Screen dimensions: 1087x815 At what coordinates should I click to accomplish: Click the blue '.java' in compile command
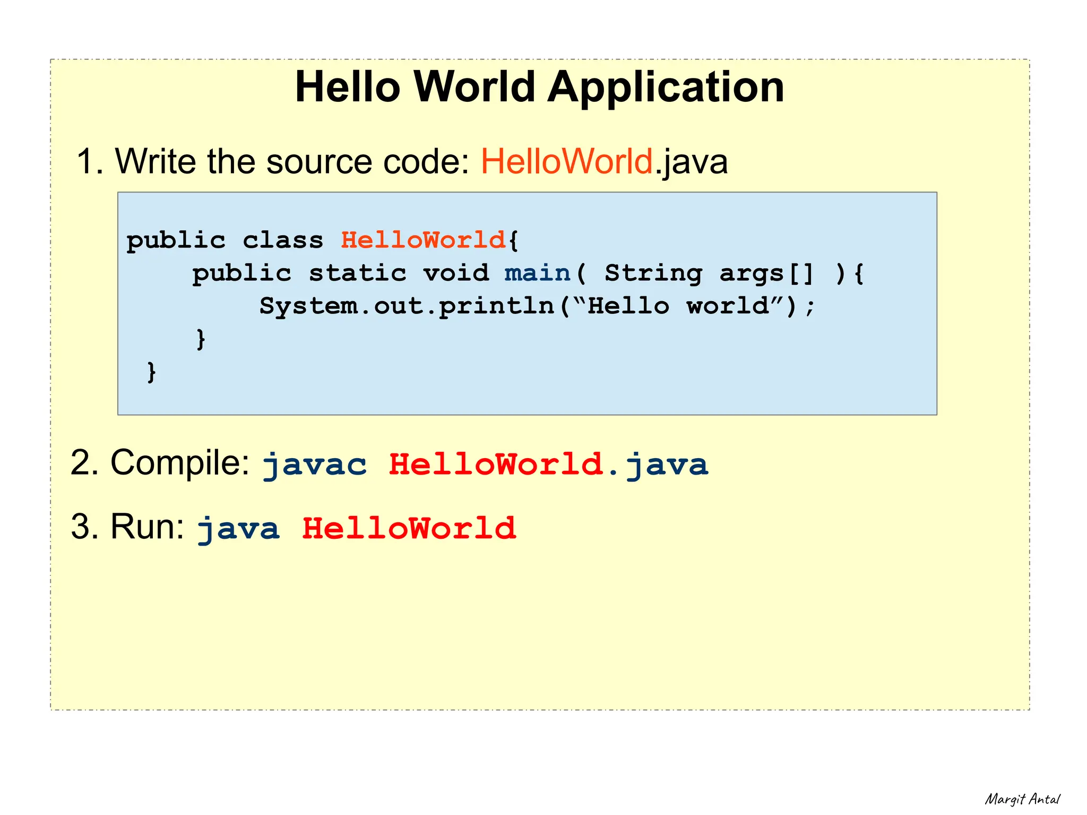click(658, 466)
